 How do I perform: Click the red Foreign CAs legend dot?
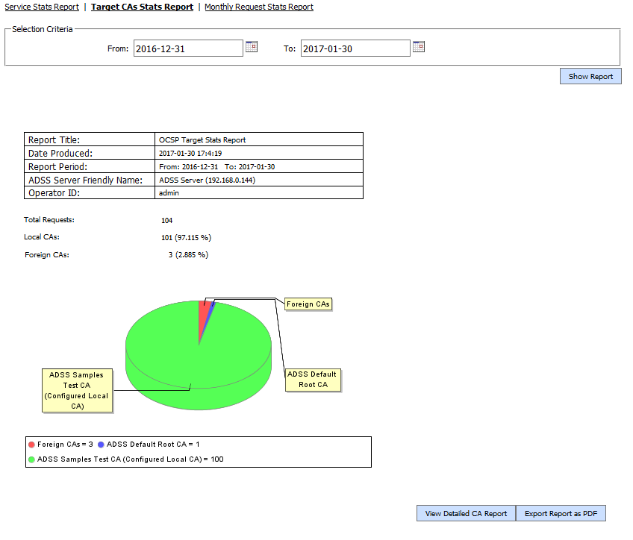(31, 444)
